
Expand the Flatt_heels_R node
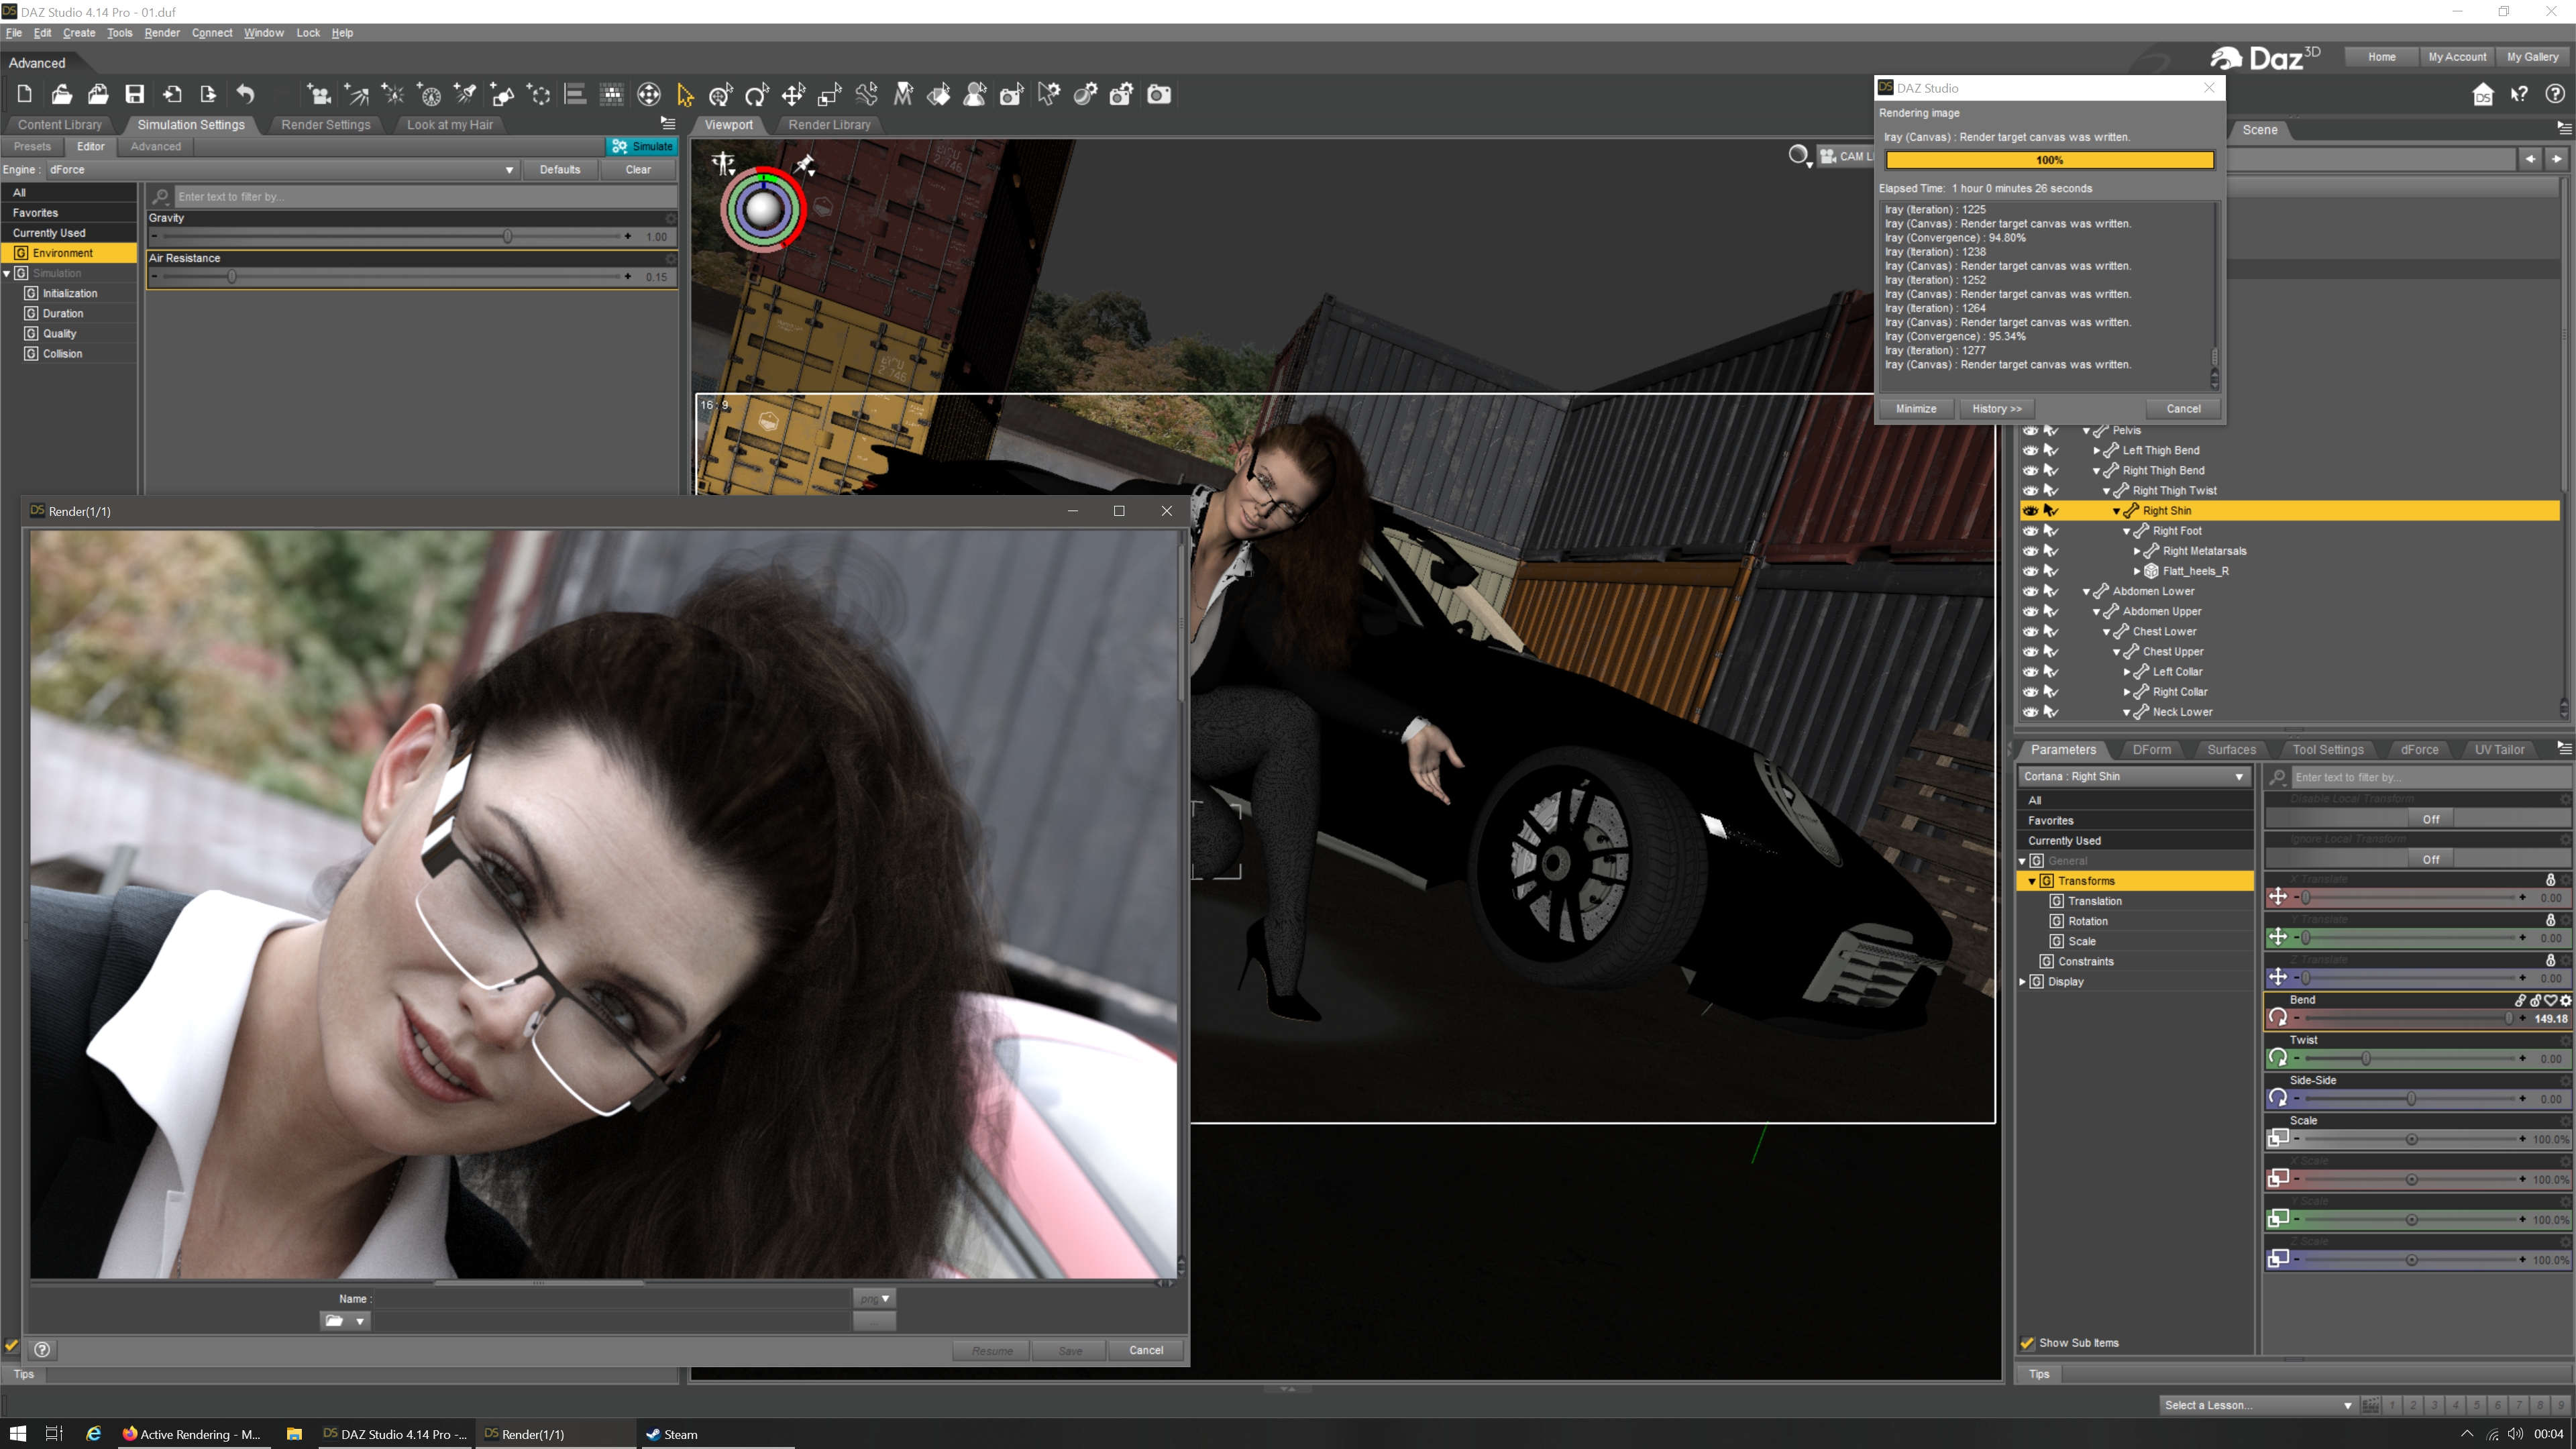(2137, 571)
